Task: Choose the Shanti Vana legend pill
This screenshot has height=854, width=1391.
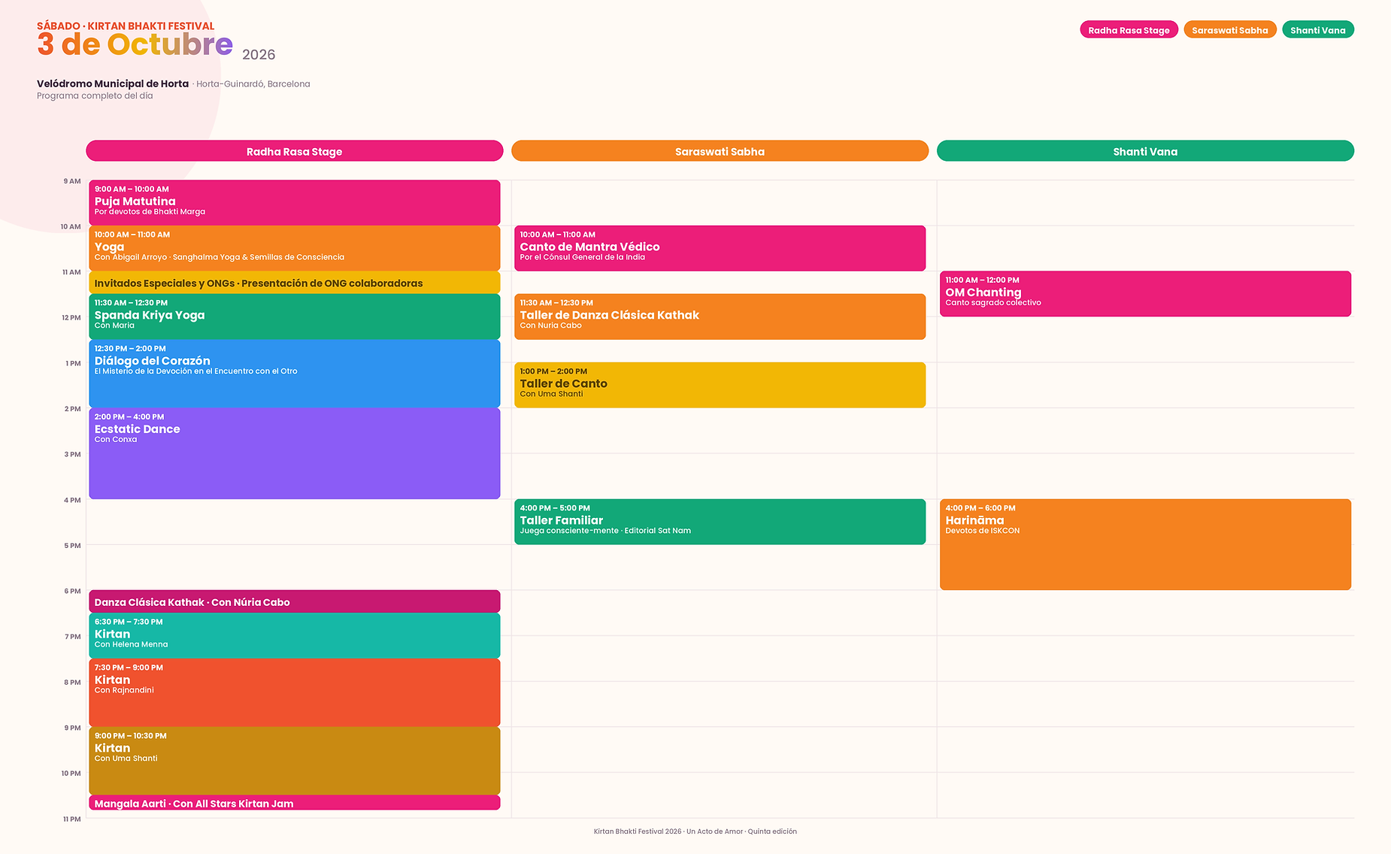Action: [1318, 30]
